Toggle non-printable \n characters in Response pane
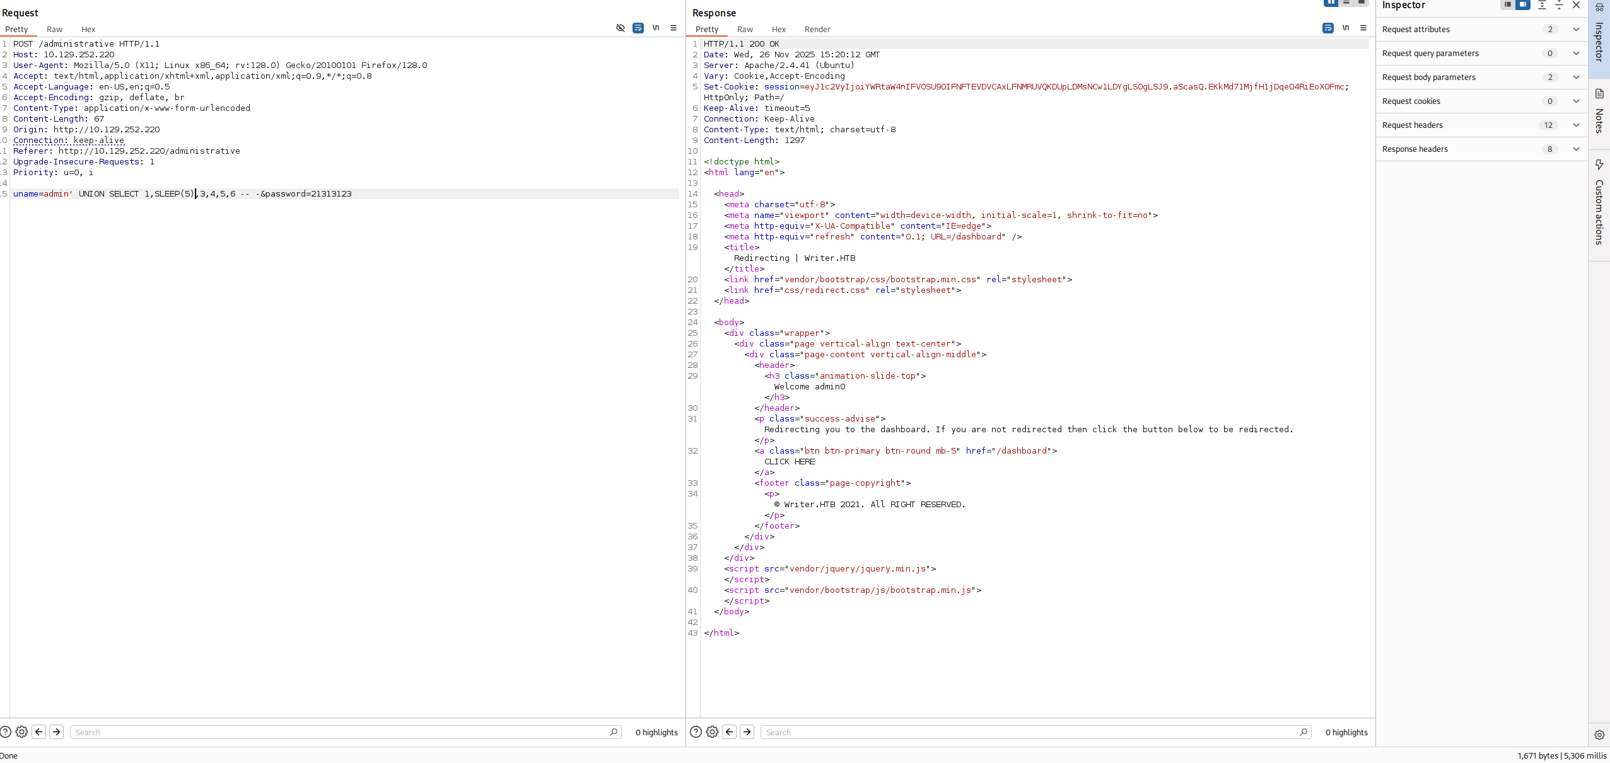 pos(1346,28)
